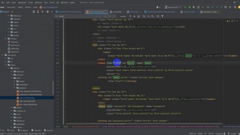Collapse the views folder in tree
The width and height of the screenshot is (240, 135).
pos(5,65)
